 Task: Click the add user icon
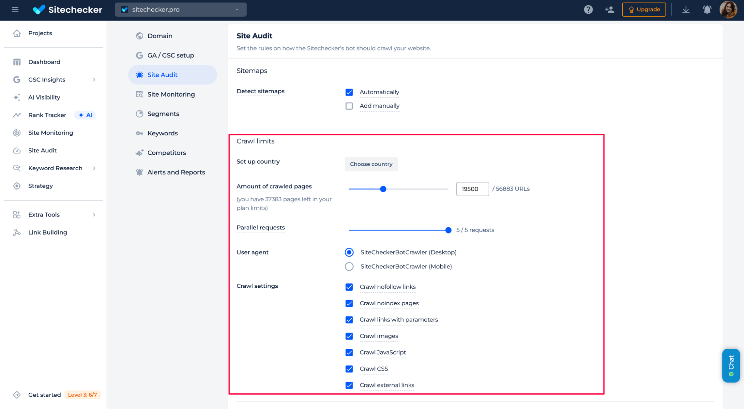[609, 9]
